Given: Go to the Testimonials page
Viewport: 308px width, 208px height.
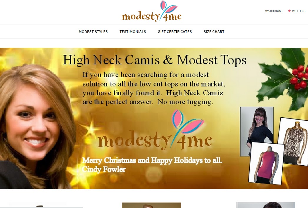Looking at the screenshot, I should point(133,31).
